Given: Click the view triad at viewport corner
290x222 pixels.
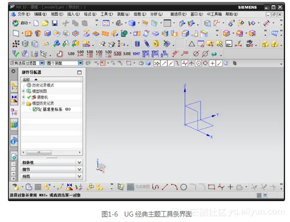Looking at the screenshot, I should click(x=101, y=166).
